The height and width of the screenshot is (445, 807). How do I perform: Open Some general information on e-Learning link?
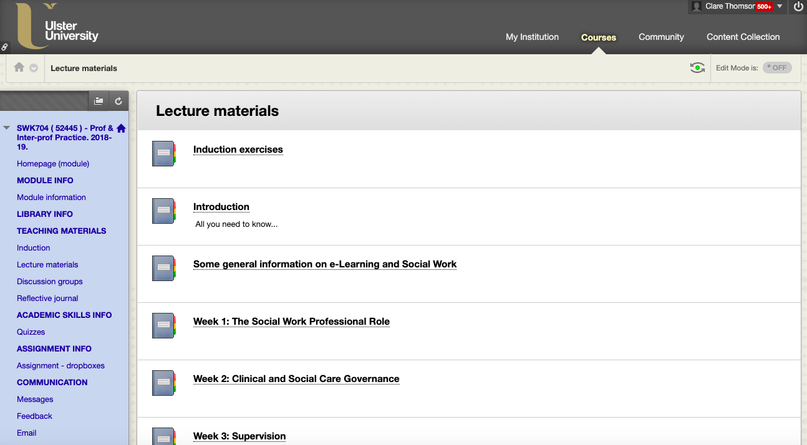click(325, 264)
